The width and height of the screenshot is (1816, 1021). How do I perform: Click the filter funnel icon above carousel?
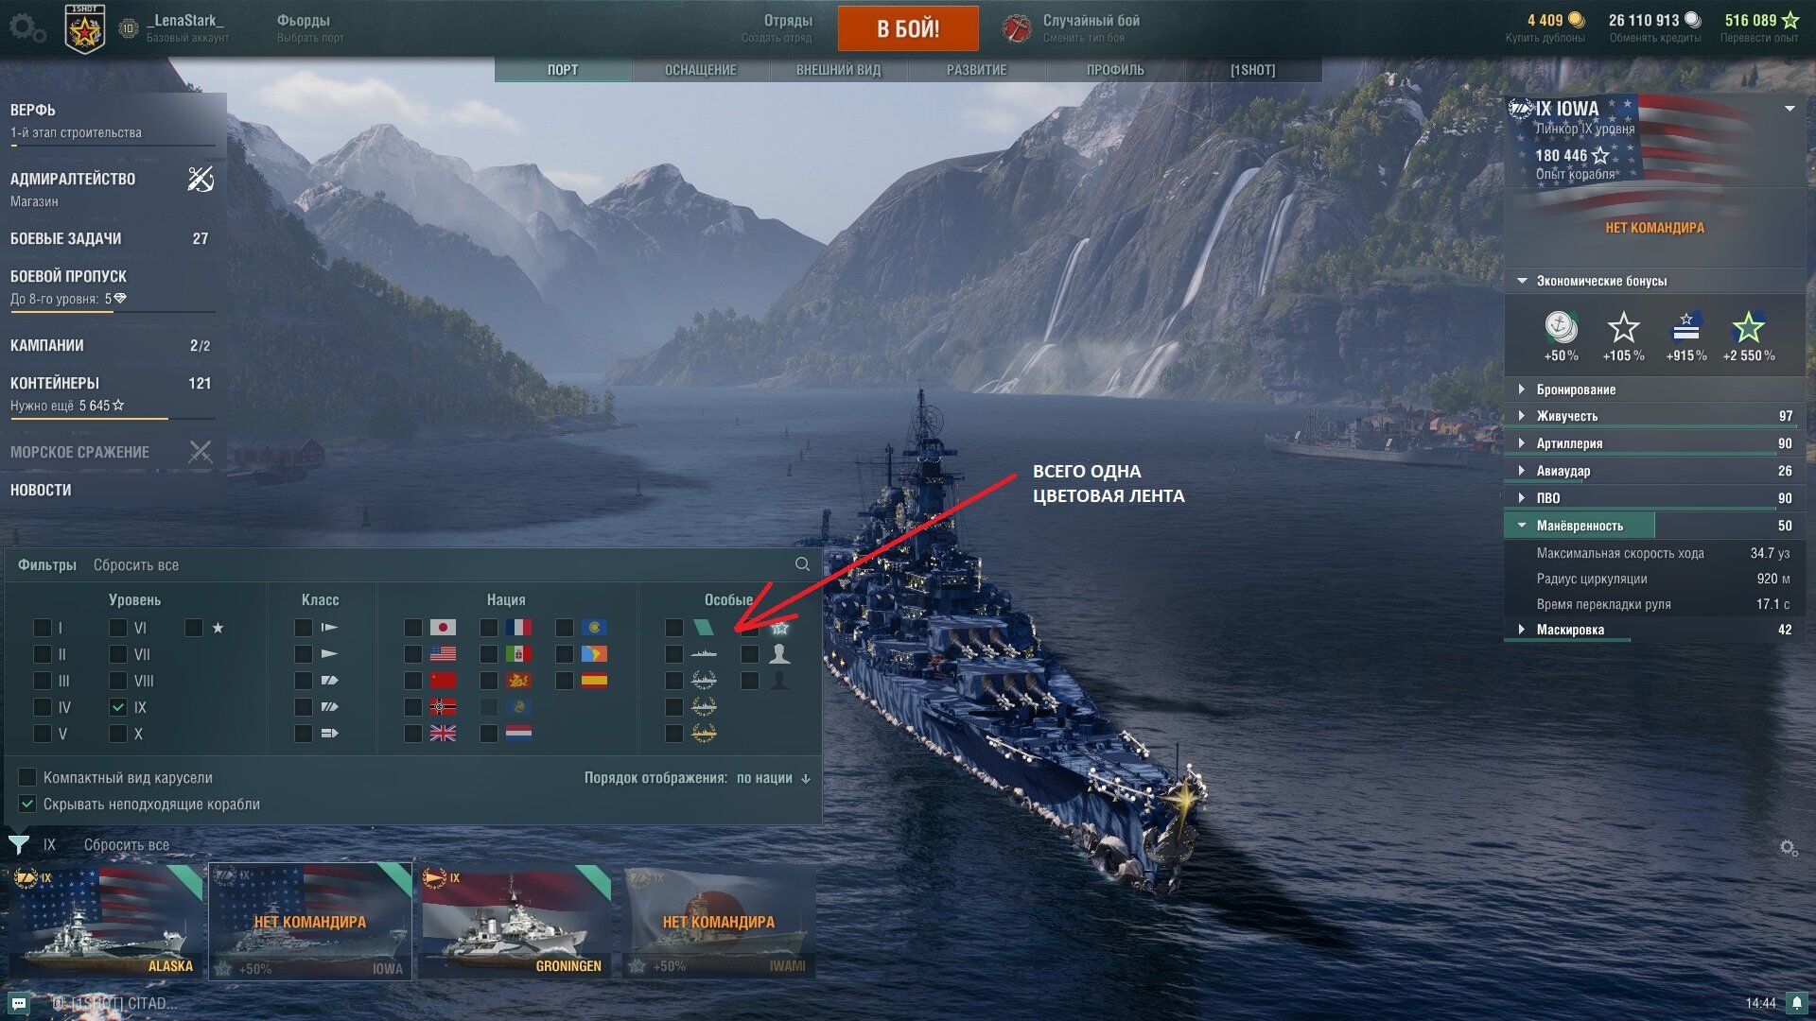[19, 844]
